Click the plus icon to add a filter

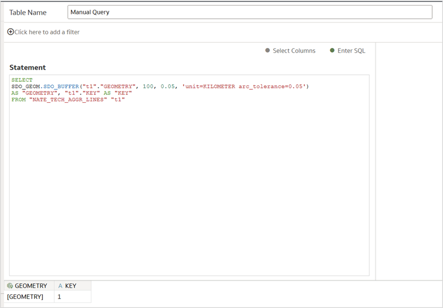coord(10,32)
